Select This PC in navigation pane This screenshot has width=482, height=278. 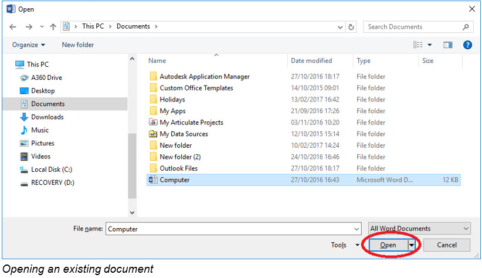point(32,65)
